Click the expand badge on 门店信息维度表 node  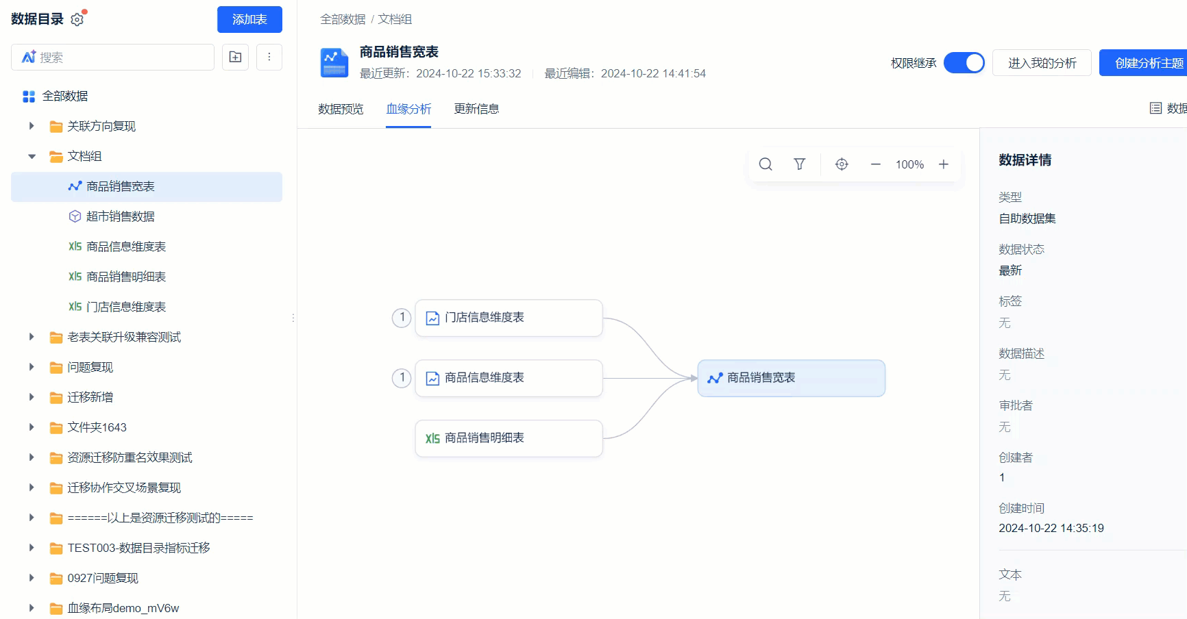[401, 318]
